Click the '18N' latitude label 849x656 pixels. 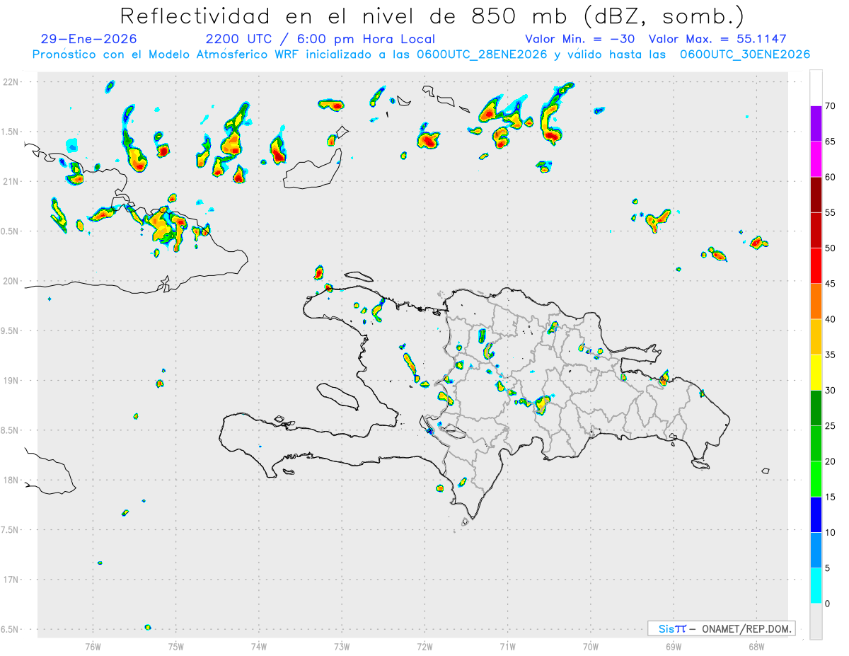[x=12, y=480]
